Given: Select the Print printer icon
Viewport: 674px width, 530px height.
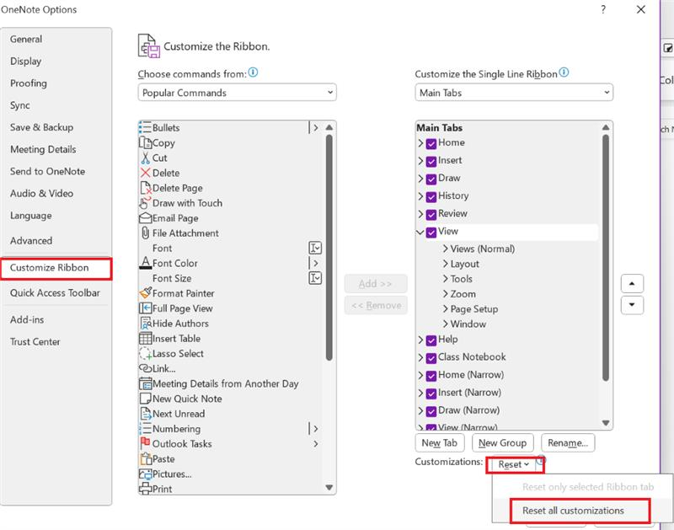Looking at the screenshot, I should pos(145,489).
